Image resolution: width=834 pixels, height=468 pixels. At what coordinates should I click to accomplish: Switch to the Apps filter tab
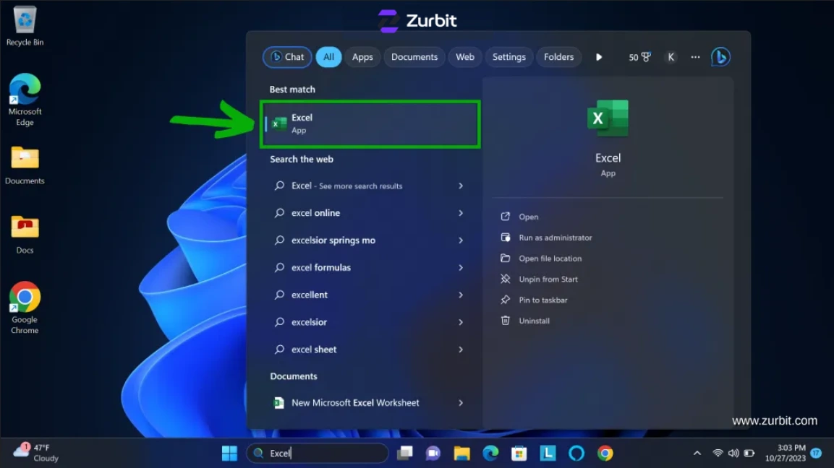[x=362, y=57]
